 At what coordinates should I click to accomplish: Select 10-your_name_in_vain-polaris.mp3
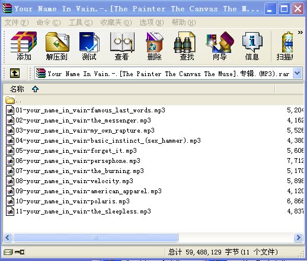tap(72, 201)
